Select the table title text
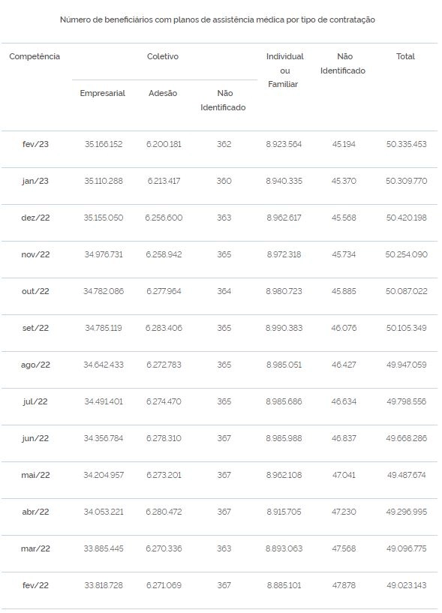 click(x=218, y=20)
